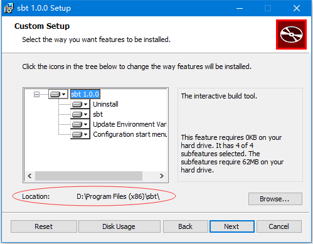Collapse the sbt 1.0.0 feature tree
The width and height of the screenshot is (313, 244).
(36, 94)
